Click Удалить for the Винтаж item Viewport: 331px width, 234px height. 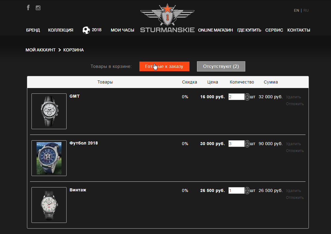[294, 191]
